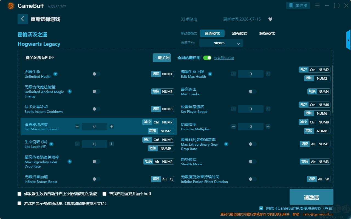Expand the blue side panel arrow on right edge
This screenshot has width=351, height=219.
(349, 40)
